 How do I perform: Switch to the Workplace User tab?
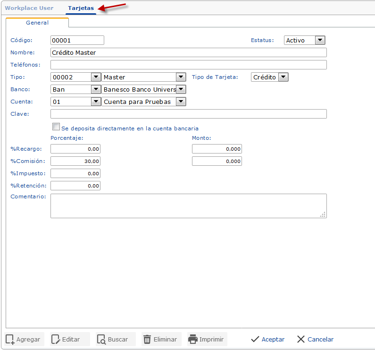click(29, 8)
